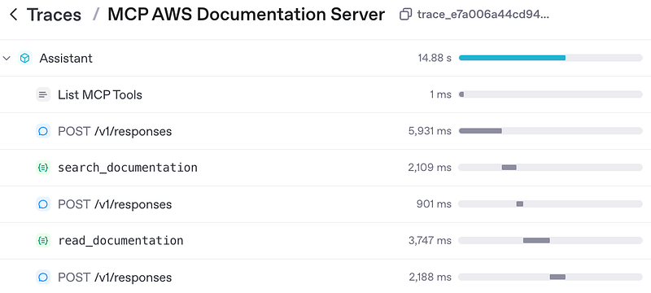Select POST /v1/responses span lasting 901 ms
The width and height of the screenshot is (651, 293).
[115, 204]
